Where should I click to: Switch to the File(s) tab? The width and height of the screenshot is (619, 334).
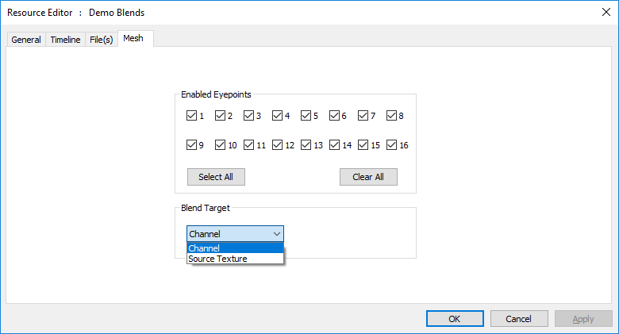[102, 40]
